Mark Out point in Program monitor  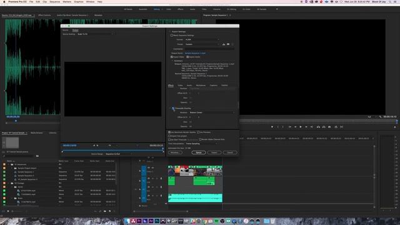(x=283, y=127)
